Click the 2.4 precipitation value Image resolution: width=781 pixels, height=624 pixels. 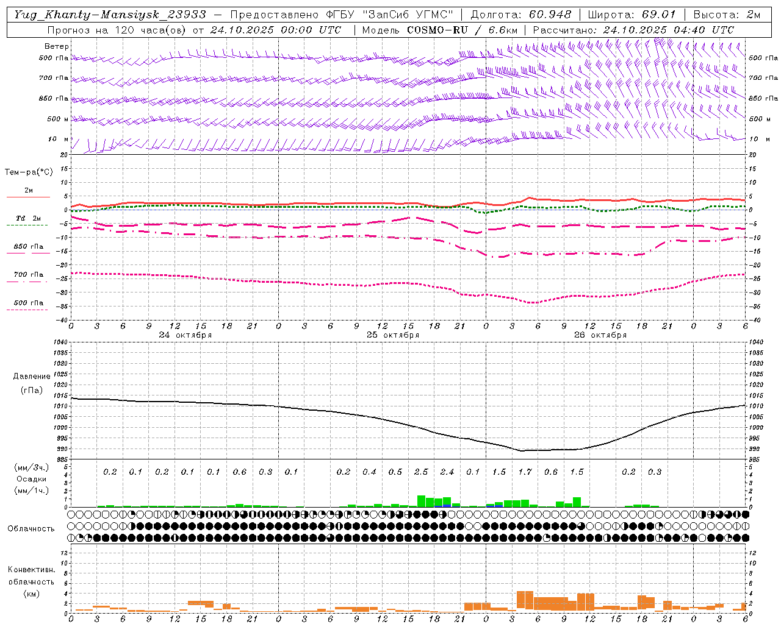(x=447, y=472)
